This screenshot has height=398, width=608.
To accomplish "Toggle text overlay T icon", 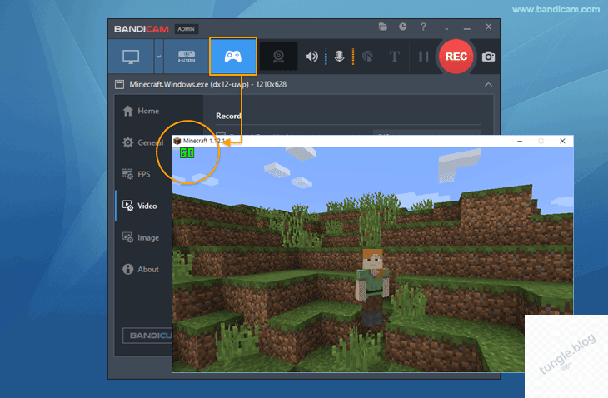I will (x=394, y=57).
